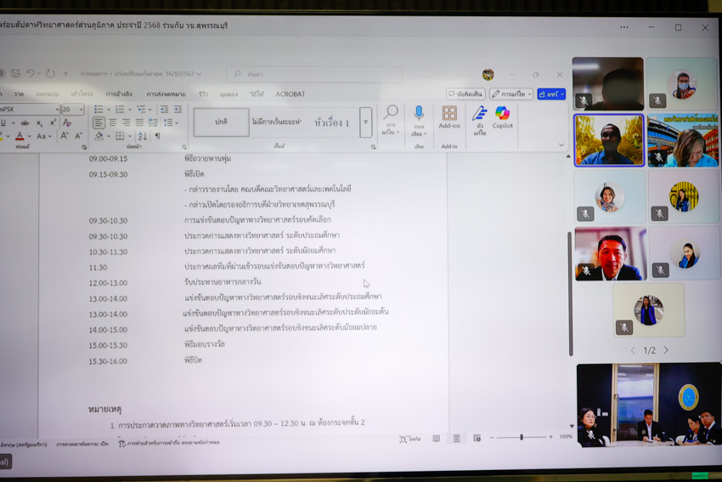
Task: Open the Add-ins gallery
Action: tap(449, 117)
